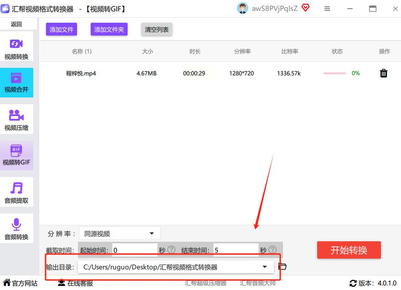401x290 pixels.
Task: Open the 音频提取 sidebar tool
Action: (16, 192)
